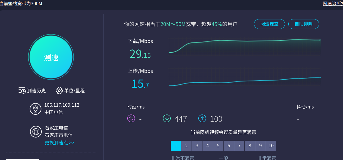Viewport: 343px width, 160px height.
Task: Click the upload latency value 100
Action: point(216,119)
